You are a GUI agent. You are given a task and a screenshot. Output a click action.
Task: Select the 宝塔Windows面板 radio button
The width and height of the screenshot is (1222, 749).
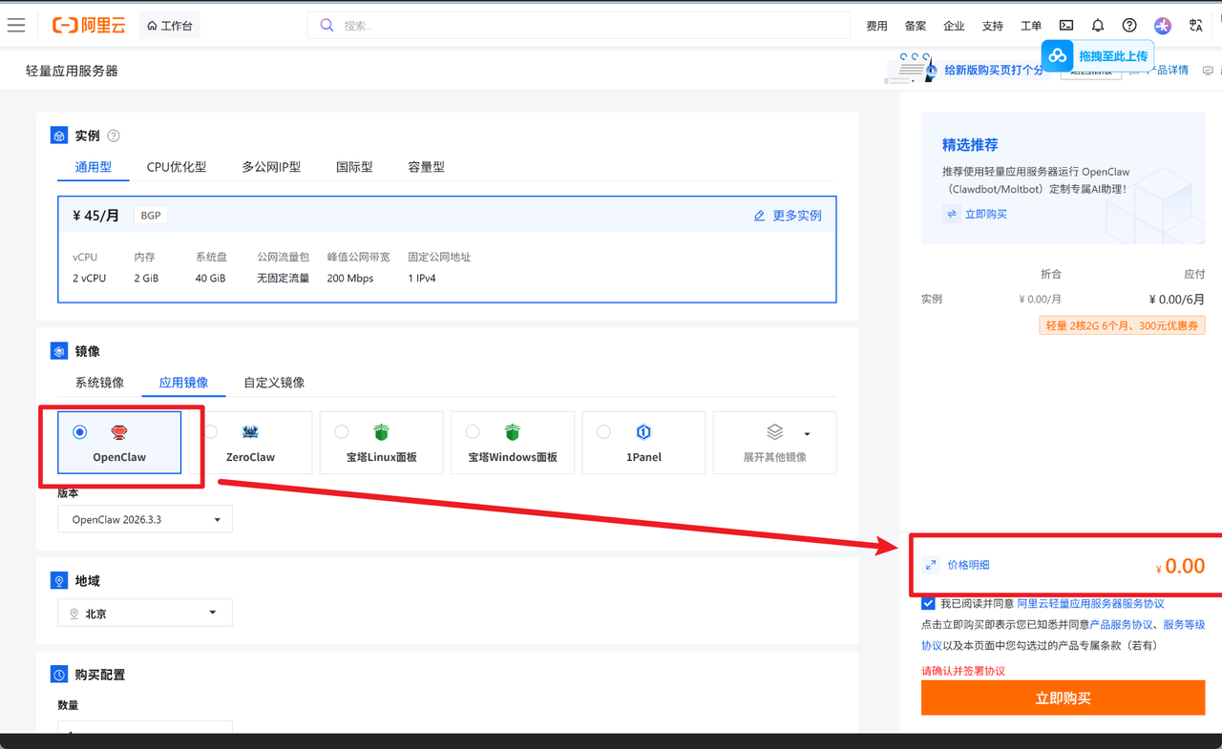coord(473,432)
